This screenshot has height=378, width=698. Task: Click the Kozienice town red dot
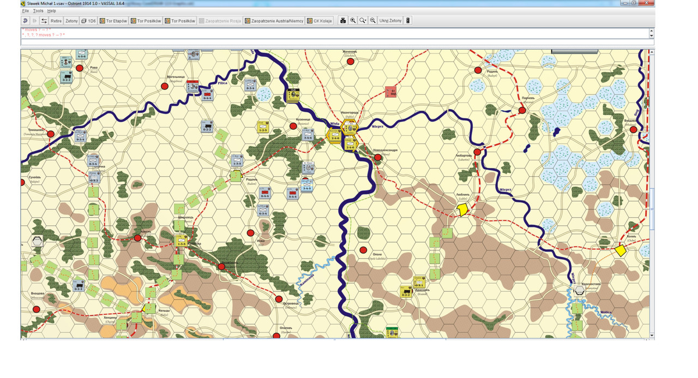pos(293,126)
